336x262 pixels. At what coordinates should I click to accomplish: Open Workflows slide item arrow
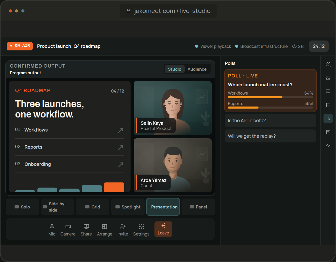[x=121, y=130]
